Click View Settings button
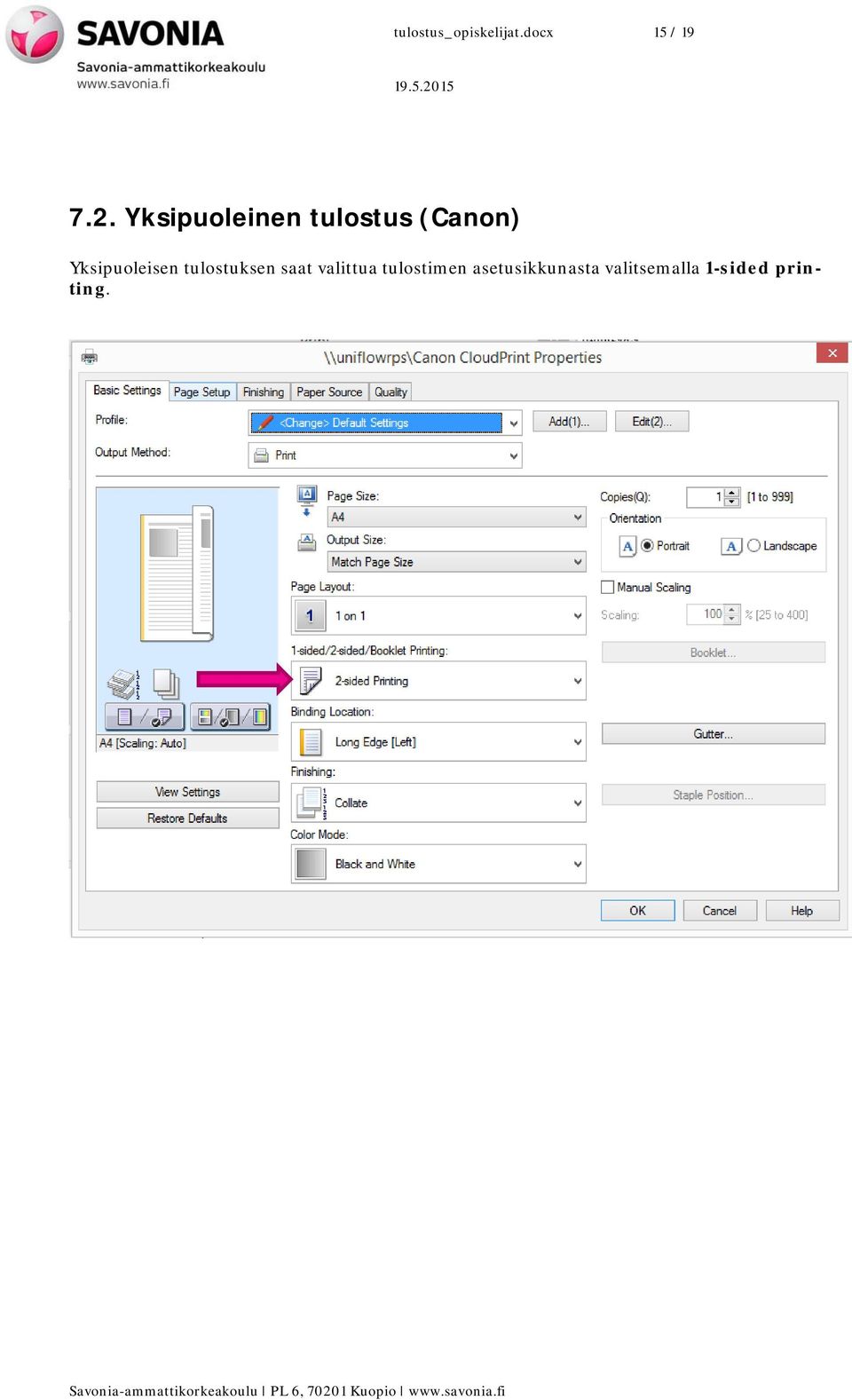852x1400 pixels. point(187,792)
